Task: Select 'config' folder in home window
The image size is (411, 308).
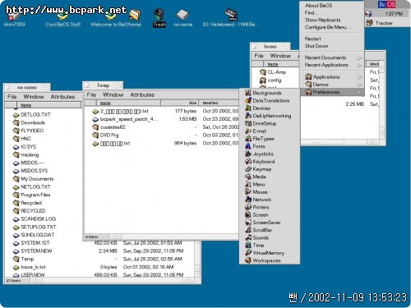Action: tap(270, 80)
